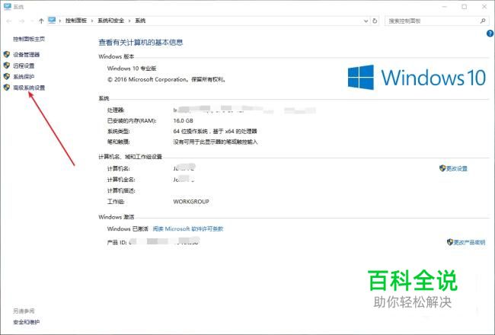Read Microsoft software license terms link
This screenshot has width=495, height=335.
tap(188, 229)
